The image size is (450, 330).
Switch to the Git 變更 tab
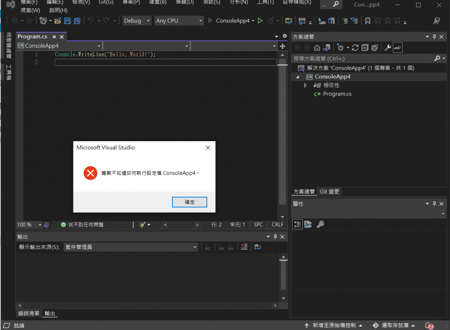click(330, 192)
